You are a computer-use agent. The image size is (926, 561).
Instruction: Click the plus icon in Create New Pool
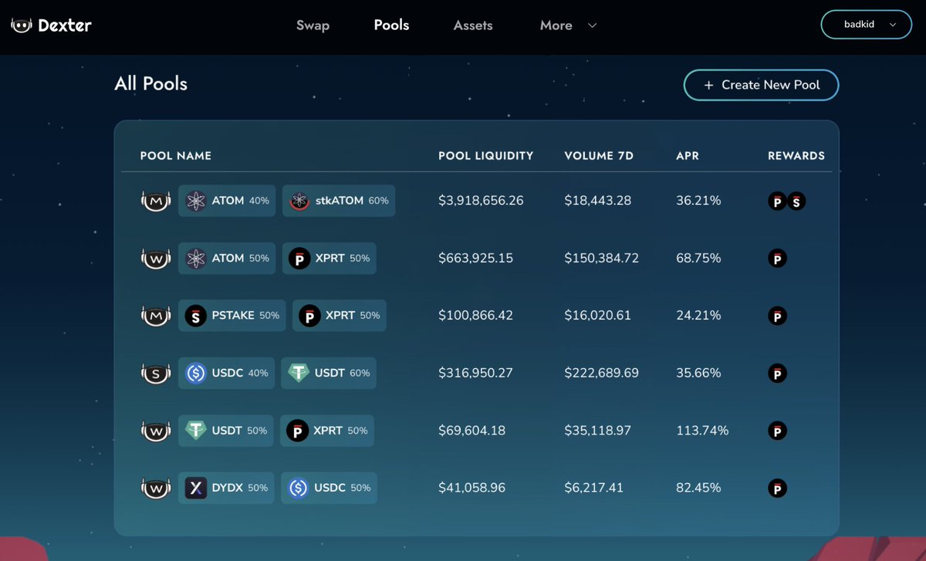click(x=708, y=85)
